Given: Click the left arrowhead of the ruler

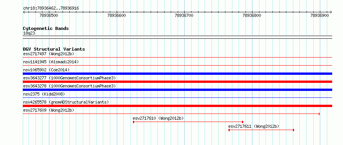Looking at the screenshot, I should coord(24,12).
